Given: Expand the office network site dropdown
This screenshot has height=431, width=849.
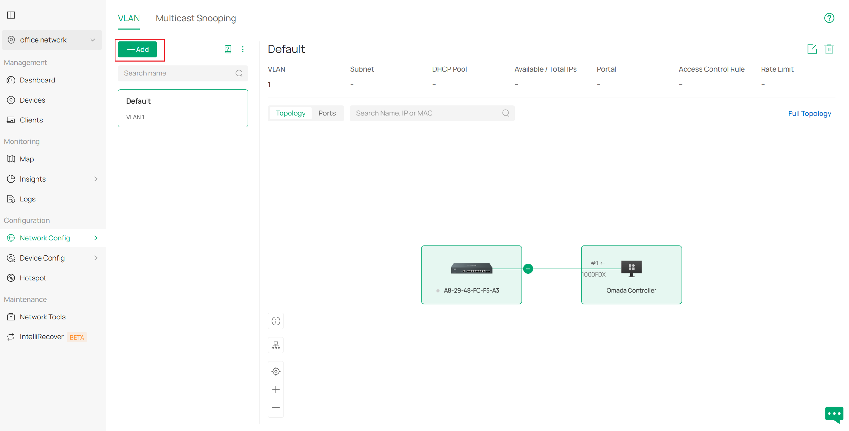Looking at the screenshot, I should (x=52, y=40).
